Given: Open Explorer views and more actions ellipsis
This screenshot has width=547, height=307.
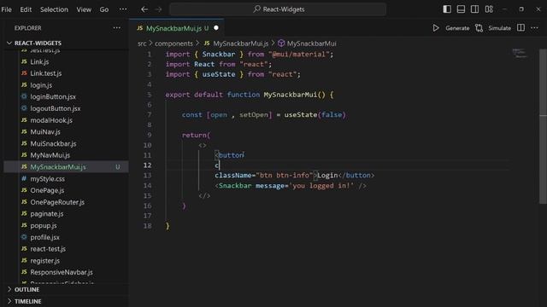Looking at the screenshot, I should pyautogui.click(x=117, y=28).
